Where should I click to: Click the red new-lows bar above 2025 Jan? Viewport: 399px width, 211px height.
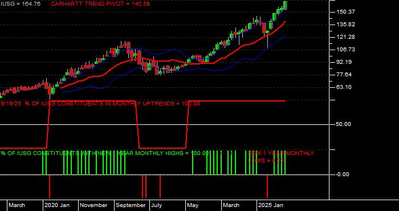tap(267, 186)
